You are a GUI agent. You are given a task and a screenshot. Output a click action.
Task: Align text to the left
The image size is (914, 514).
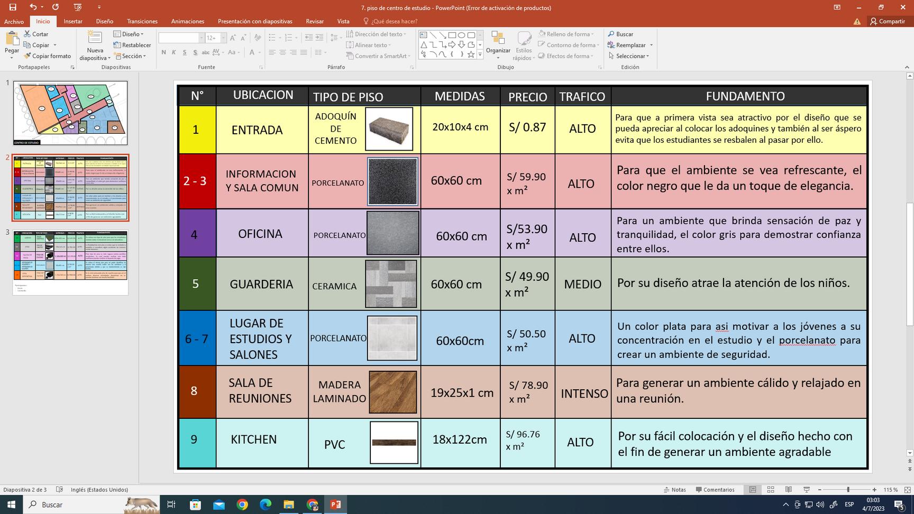tap(272, 52)
